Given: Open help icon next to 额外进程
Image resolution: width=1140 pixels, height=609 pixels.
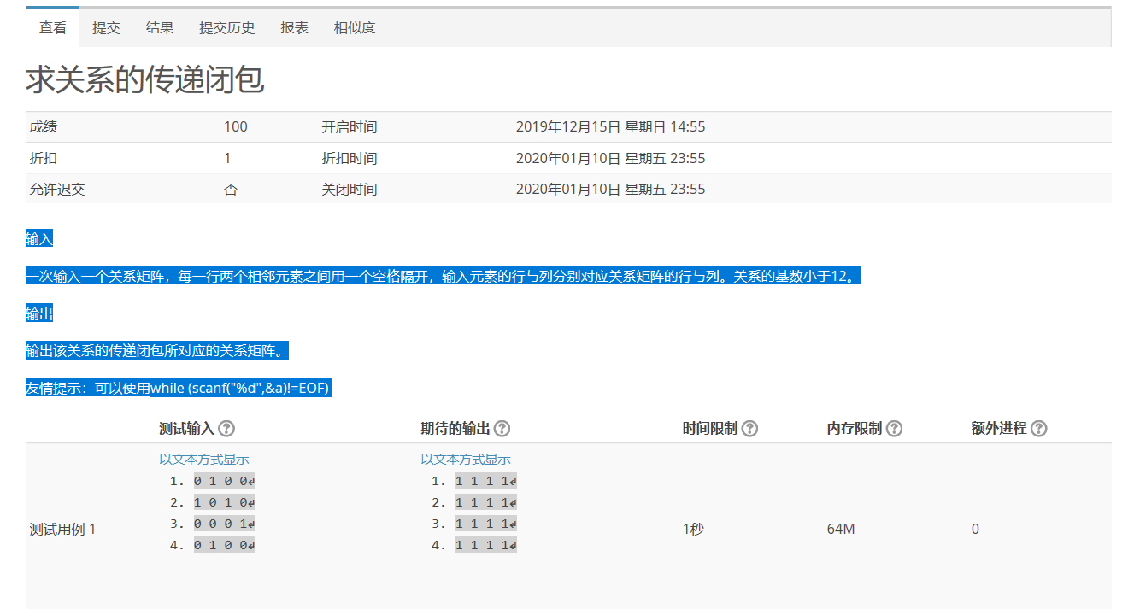Looking at the screenshot, I should pos(1038,429).
